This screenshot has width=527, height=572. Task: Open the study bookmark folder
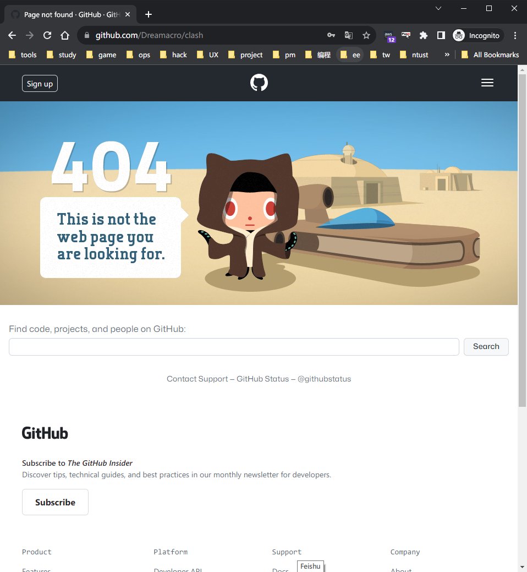[x=62, y=55]
